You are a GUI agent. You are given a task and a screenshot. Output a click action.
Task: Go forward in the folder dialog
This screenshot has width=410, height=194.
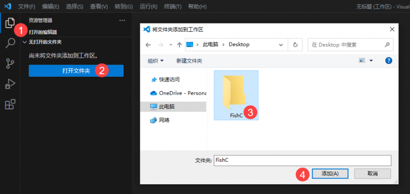(x=161, y=45)
